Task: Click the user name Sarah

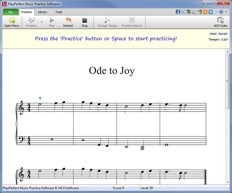Action: 223,34
